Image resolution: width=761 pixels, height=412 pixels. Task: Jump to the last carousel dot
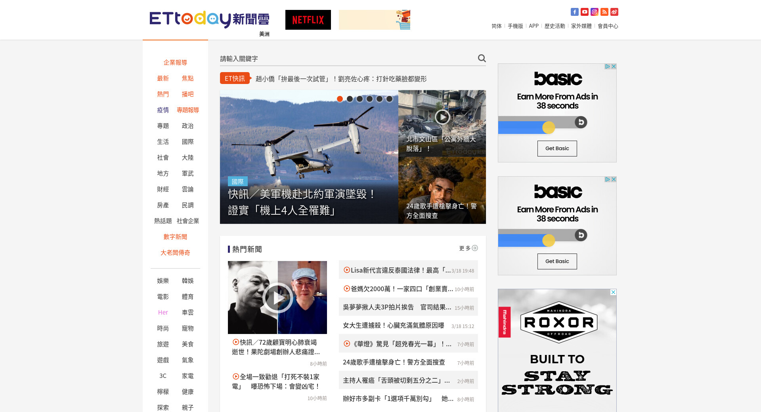[x=389, y=99]
